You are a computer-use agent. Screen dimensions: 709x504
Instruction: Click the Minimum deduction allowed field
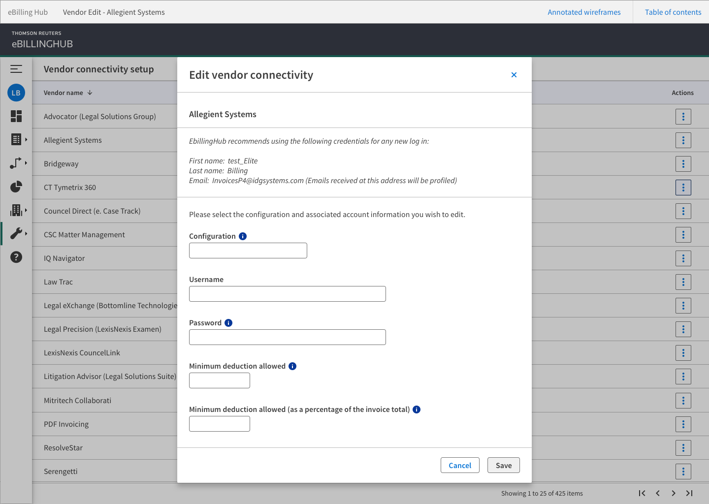tap(220, 380)
